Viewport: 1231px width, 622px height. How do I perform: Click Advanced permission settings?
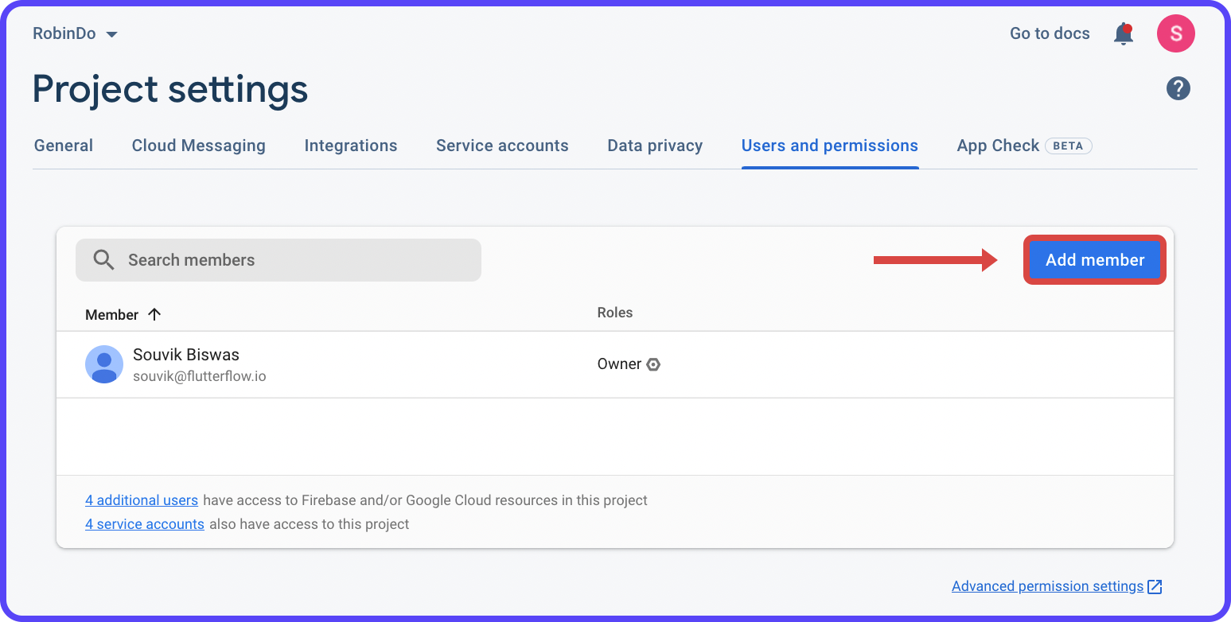point(1046,585)
